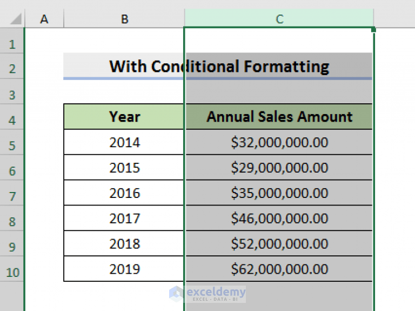415x311 pixels.
Task: Select column A header
Action: pos(44,18)
